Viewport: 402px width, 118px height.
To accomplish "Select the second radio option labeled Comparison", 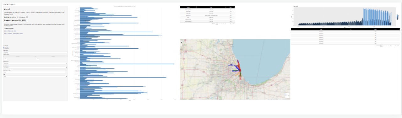I will click(4, 49).
